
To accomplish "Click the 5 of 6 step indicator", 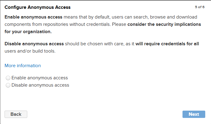I will (200, 7).
